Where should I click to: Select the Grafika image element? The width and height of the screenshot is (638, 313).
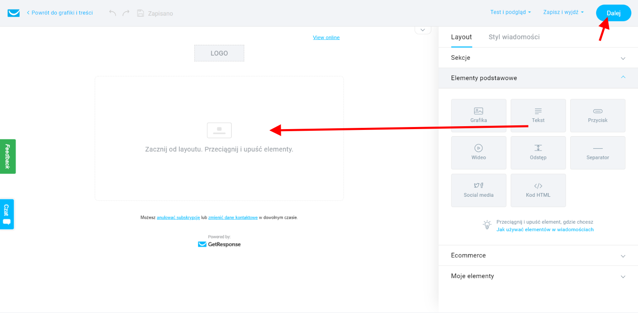478,115
